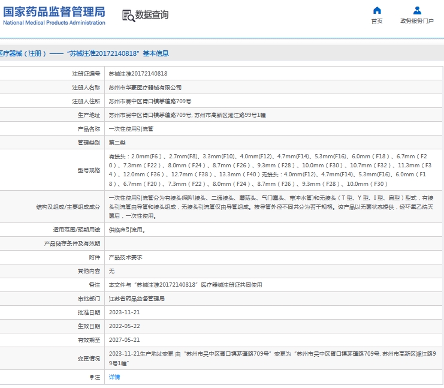Viewport: 444px width, 388px height.
Task: Click the 产品储存条件及有效期 label
Action: 73,243
